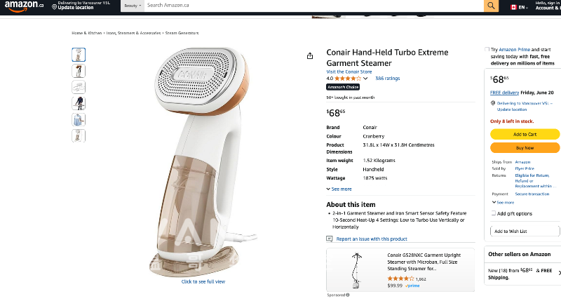This screenshot has width=561, height=301.
Task: Click the Canadian flag language icon
Action: click(x=513, y=6)
